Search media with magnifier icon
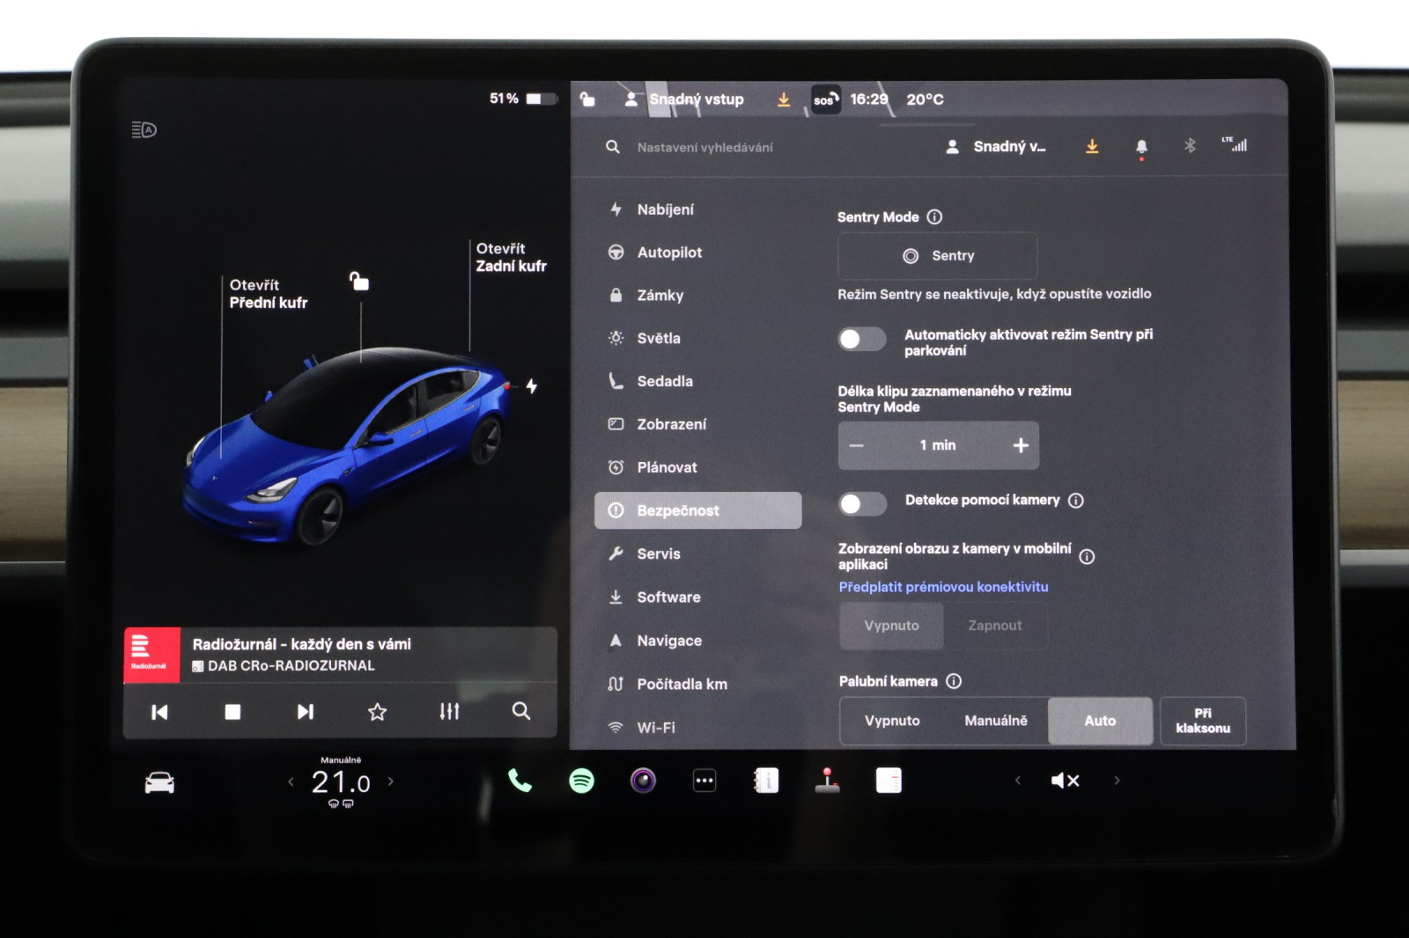Screen dimensions: 1409x938 [521, 711]
